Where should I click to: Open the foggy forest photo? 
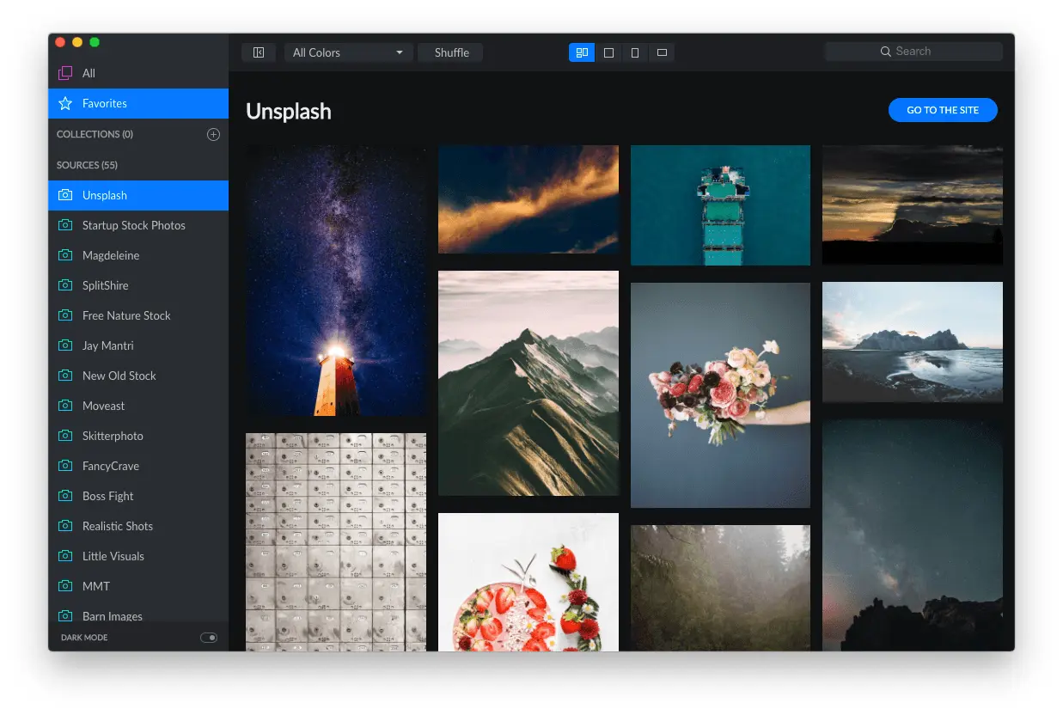click(x=720, y=588)
